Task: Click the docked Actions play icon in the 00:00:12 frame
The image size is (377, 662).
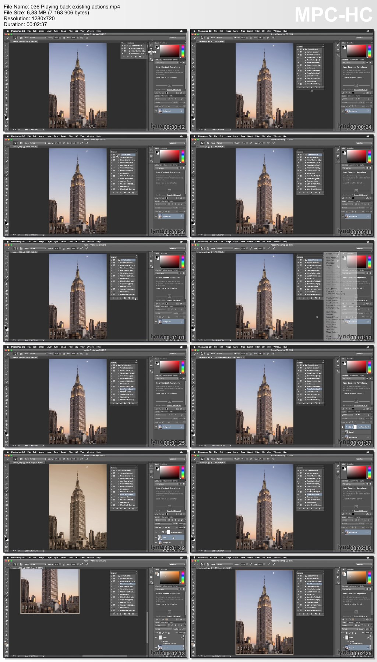Action: point(151,49)
